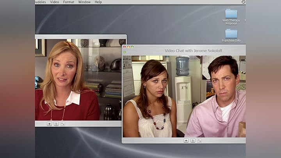Viewport: 281px width, 158px height.
Task: Click green status dot below window controls
Action: (x=124, y=52)
